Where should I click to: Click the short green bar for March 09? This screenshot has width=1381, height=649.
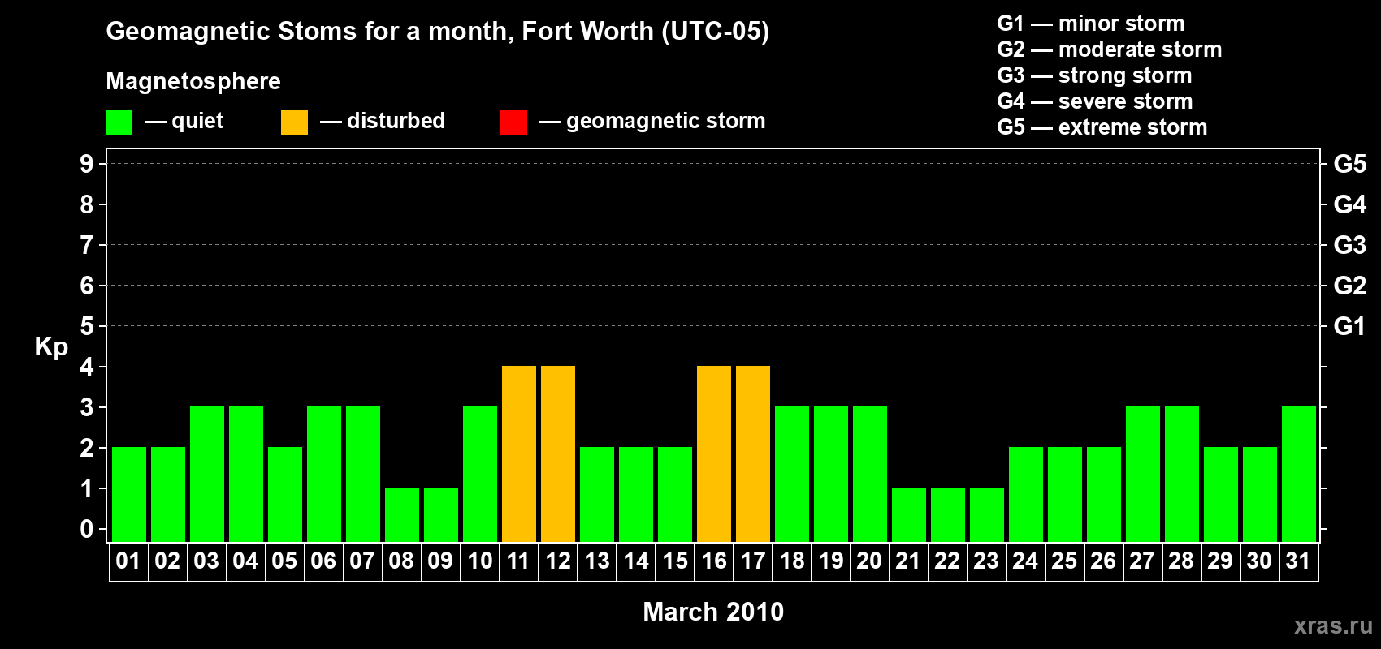441,514
